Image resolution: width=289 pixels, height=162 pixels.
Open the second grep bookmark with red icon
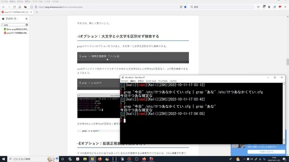pos(16,33)
